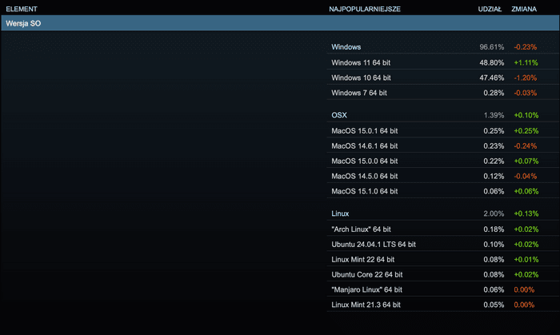The image size is (560, 335).
Task: Click the Linux change value +0.13%
Action: coord(526,213)
